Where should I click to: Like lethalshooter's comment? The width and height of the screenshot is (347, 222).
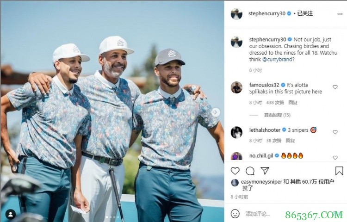click(x=335, y=132)
